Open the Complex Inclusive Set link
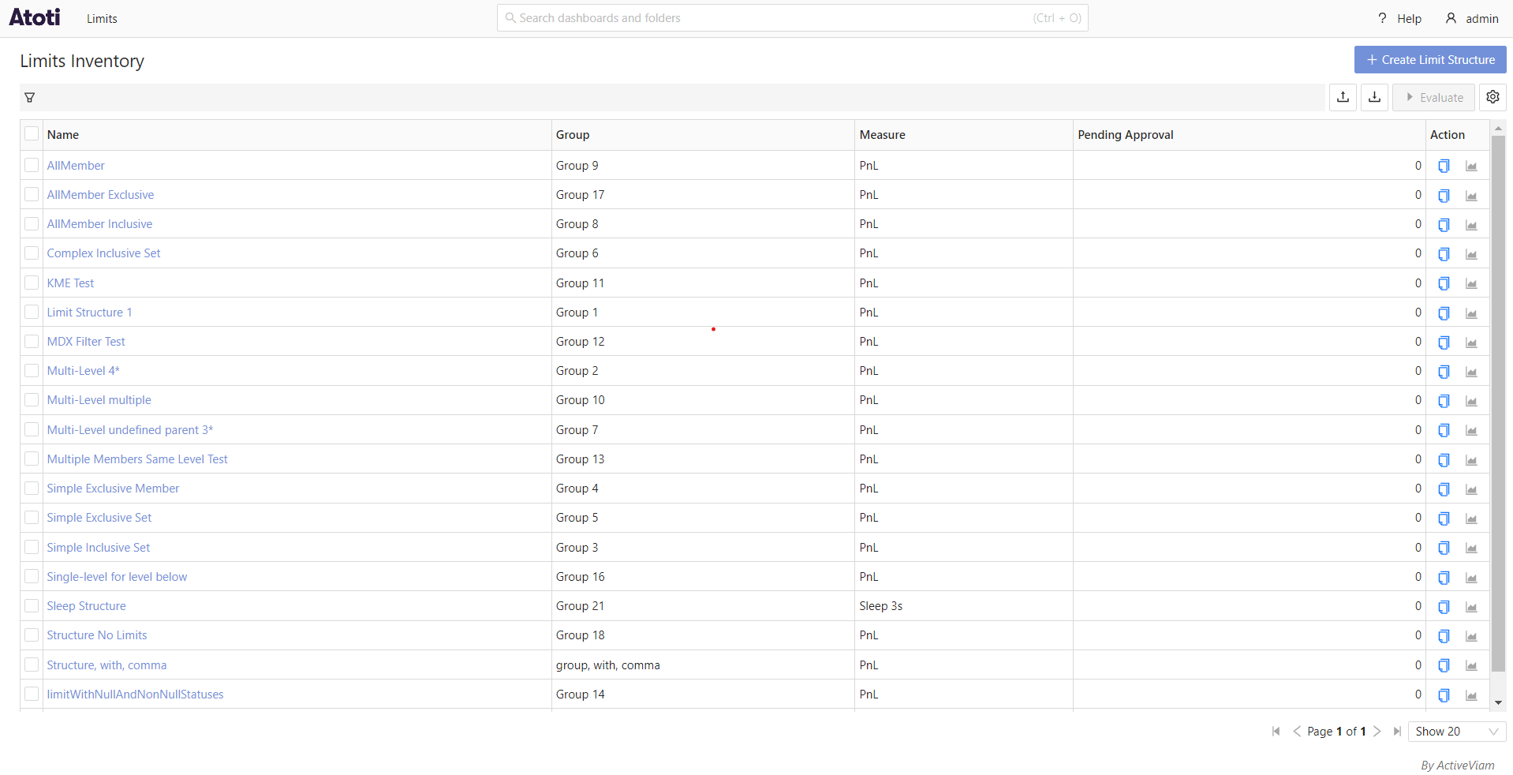Image resolution: width=1513 pixels, height=775 pixels. (103, 253)
